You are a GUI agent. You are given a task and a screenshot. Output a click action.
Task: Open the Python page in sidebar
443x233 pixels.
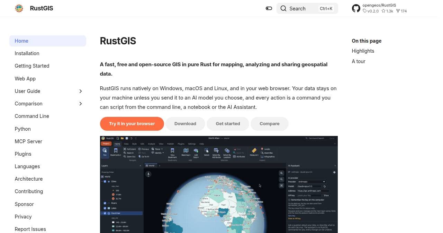coord(23,129)
